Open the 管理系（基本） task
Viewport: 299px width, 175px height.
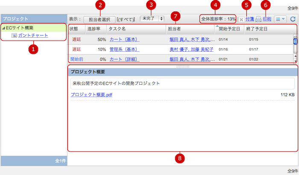(x=124, y=49)
